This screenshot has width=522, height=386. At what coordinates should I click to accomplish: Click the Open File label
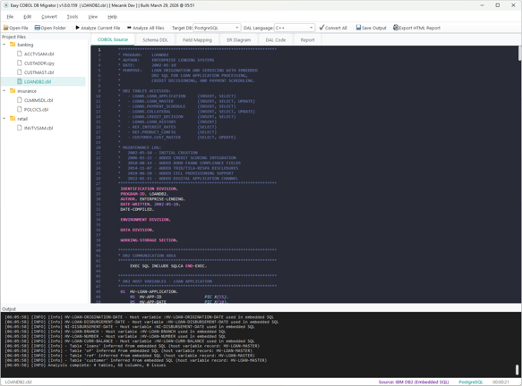[19, 28]
